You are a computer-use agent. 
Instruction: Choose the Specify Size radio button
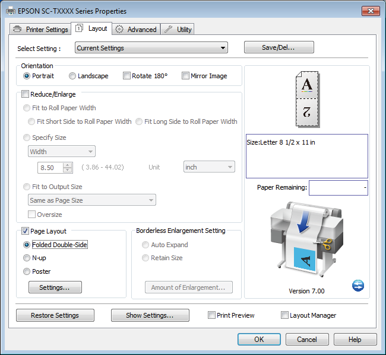45,137
